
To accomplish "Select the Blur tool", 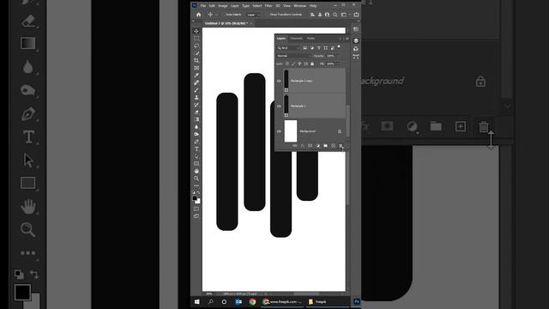I will 196,126.
